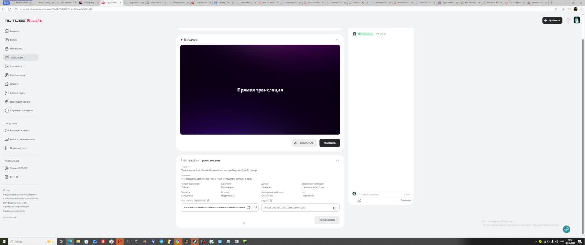Viewport: 585px width, 245px height.
Task: Open notifications bell
Action: coord(568,20)
